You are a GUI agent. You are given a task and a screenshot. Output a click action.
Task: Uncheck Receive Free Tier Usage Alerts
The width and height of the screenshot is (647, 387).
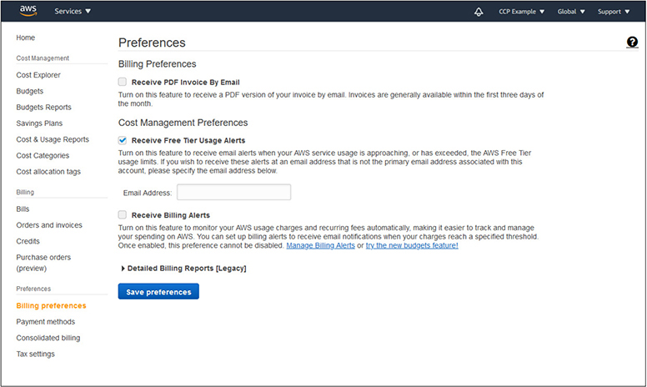(123, 140)
